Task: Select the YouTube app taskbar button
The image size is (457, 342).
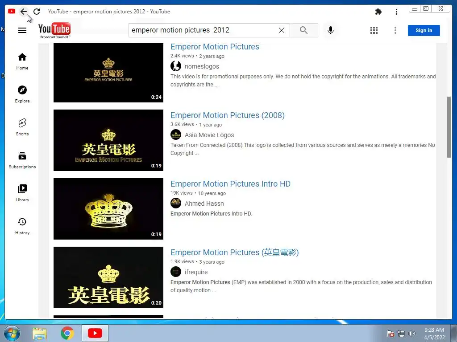Action: point(95,333)
